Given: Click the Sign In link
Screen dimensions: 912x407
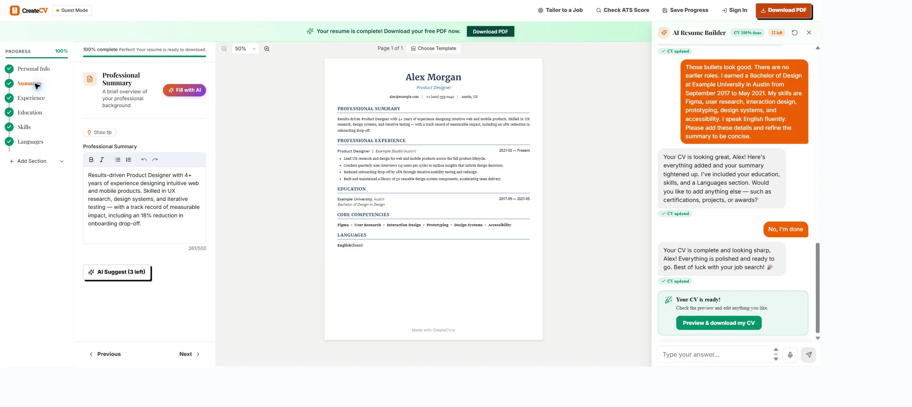Looking at the screenshot, I should (x=735, y=10).
